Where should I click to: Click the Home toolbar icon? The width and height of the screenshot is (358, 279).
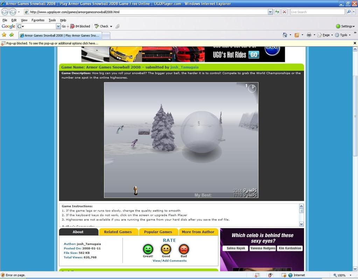click(x=285, y=35)
